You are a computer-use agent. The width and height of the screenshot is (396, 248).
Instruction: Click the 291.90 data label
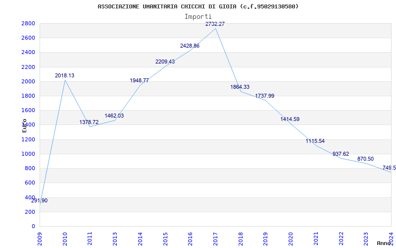(x=40, y=201)
